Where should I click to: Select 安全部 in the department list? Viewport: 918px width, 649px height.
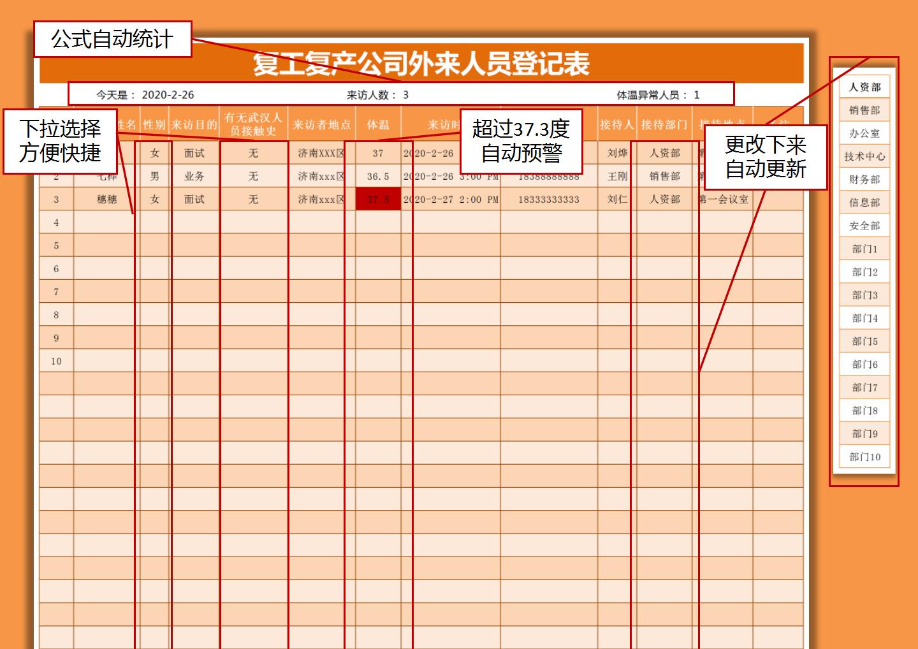[x=864, y=226]
